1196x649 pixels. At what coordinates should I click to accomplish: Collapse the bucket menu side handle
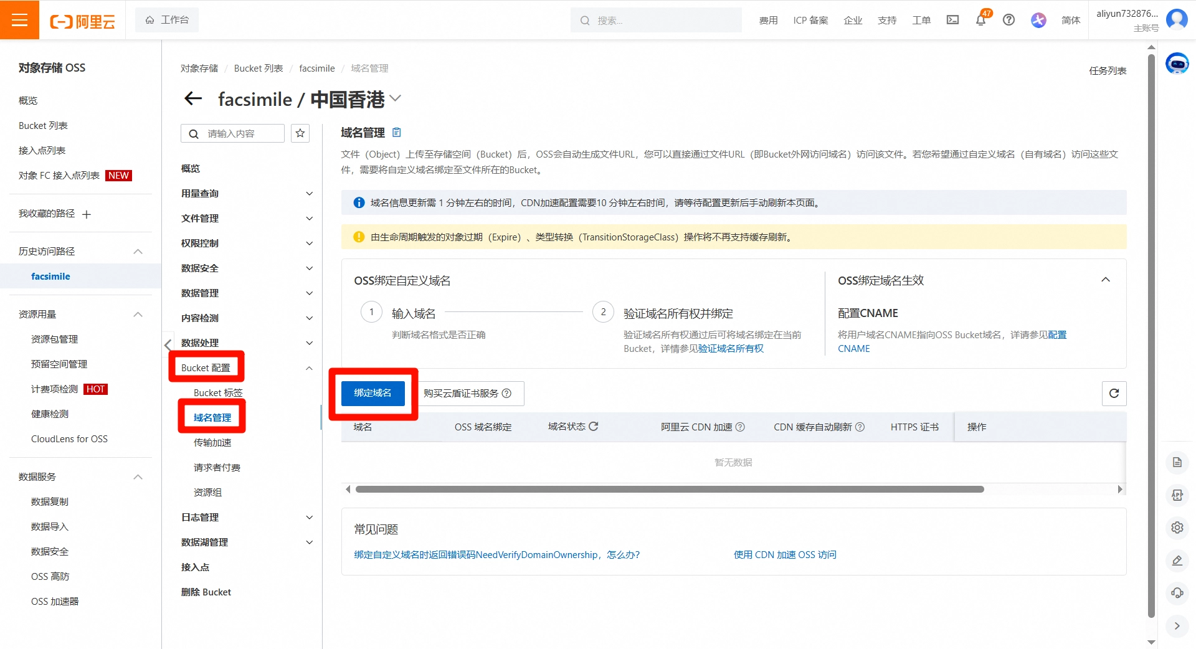tap(168, 344)
